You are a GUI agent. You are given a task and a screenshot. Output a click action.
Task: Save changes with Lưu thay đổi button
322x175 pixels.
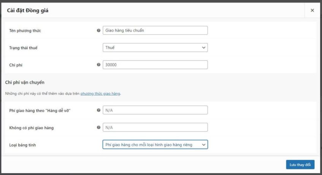click(x=300, y=165)
